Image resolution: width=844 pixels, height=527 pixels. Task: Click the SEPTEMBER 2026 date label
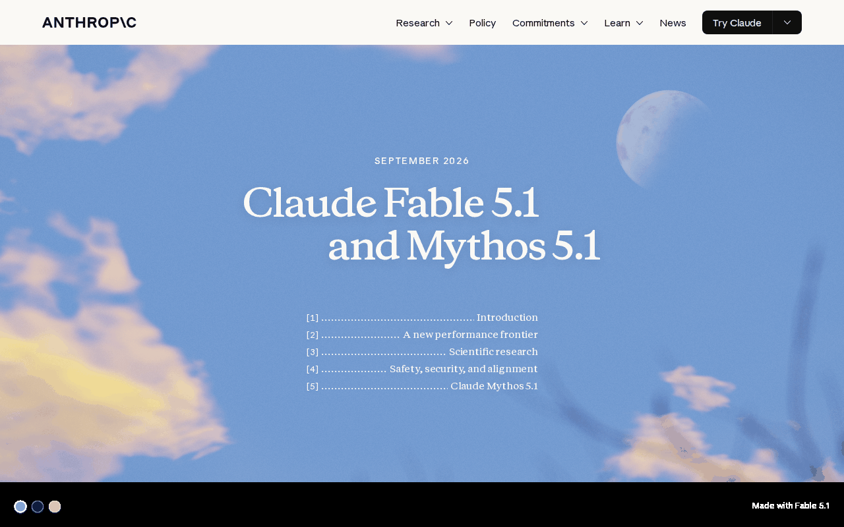click(422, 161)
